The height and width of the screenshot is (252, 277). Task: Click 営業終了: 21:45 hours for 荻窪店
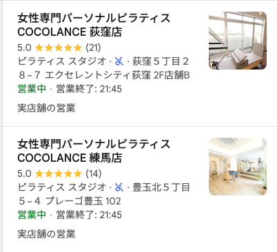coord(89,89)
